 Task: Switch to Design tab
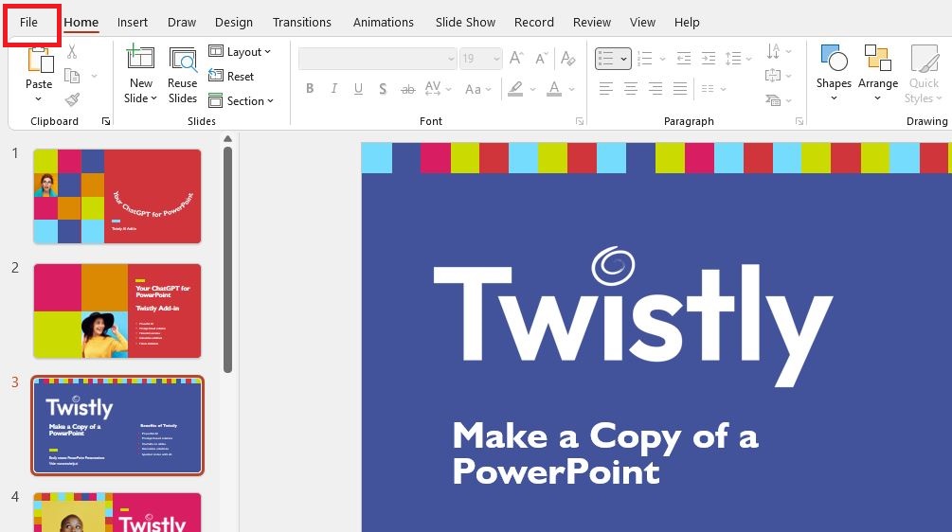click(x=234, y=23)
